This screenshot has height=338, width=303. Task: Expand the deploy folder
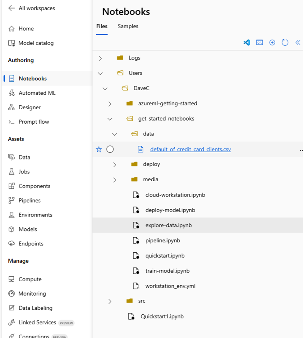click(115, 165)
